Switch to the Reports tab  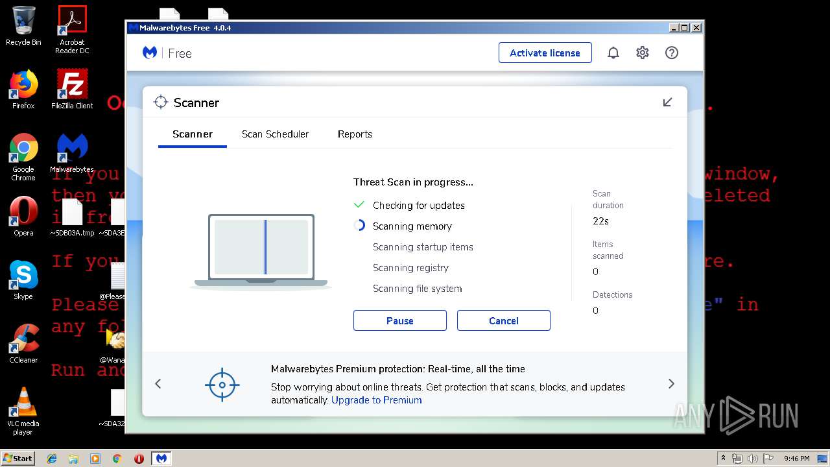click(x=355, y=134)
